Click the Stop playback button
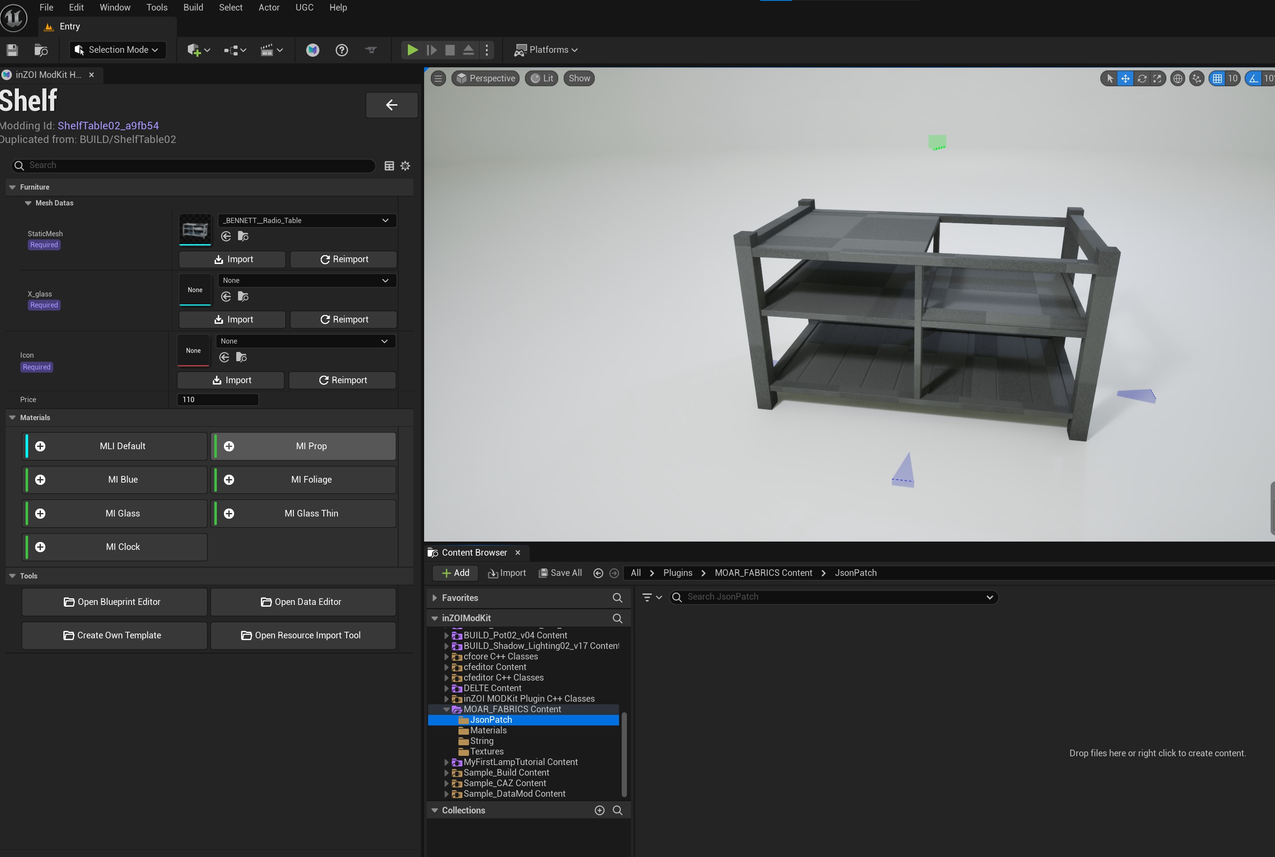The width and height of the screenshot is (1275, 857). 450,50
